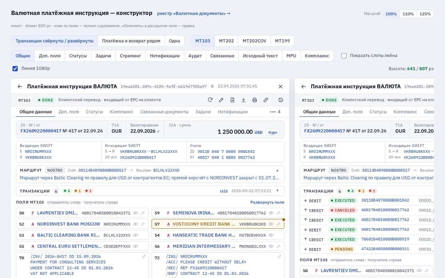Click download icon in first drawer toolbar
The height and width of the screenshot is (278, 445).
[243, 100]
